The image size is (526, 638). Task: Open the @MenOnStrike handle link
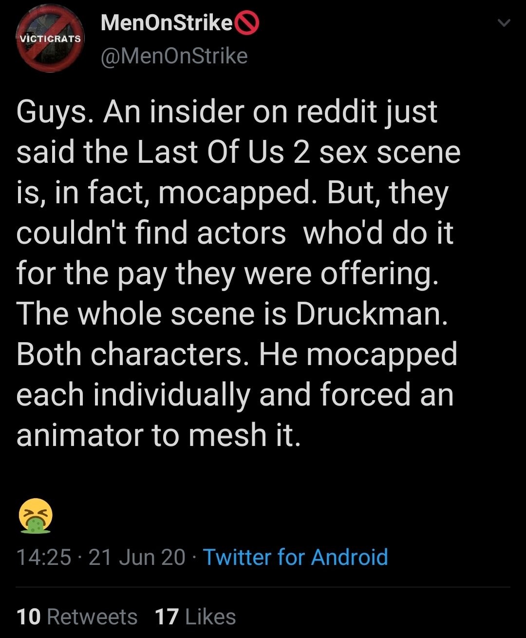click(174, 56)
